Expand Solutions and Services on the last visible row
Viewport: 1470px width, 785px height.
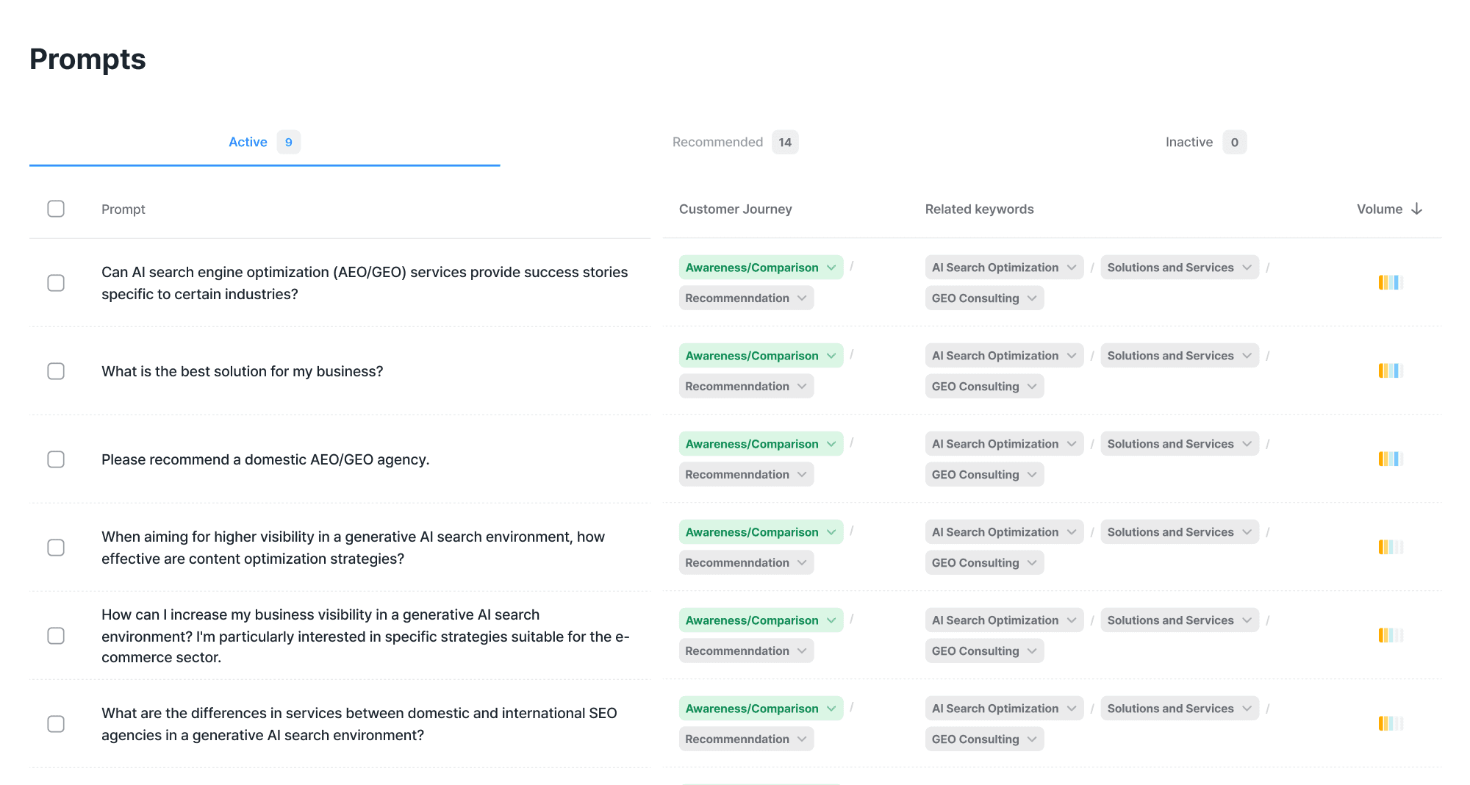click(1179, 708)
